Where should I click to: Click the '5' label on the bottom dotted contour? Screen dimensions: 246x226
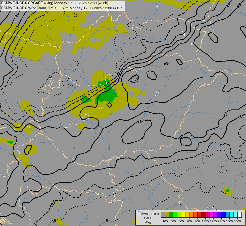pos(107,221)
